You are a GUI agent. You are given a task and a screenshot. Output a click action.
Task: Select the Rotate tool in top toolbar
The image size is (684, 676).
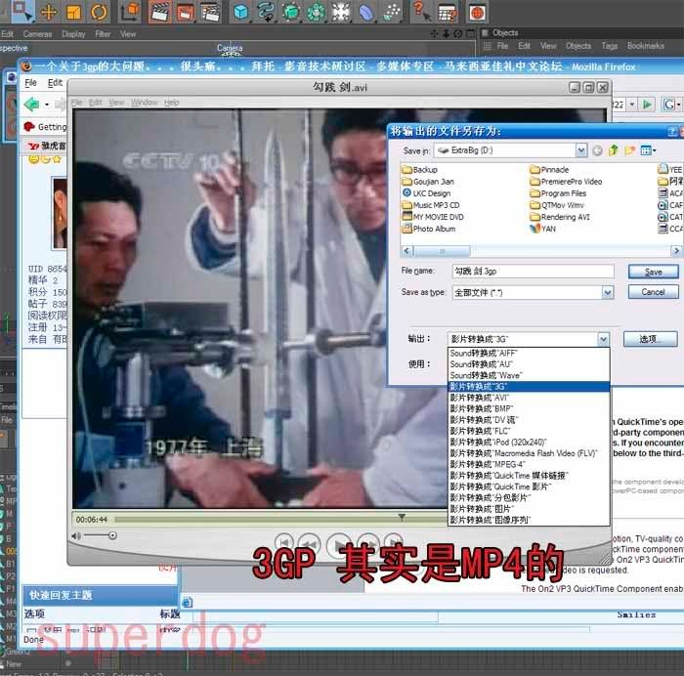[99, 12]
